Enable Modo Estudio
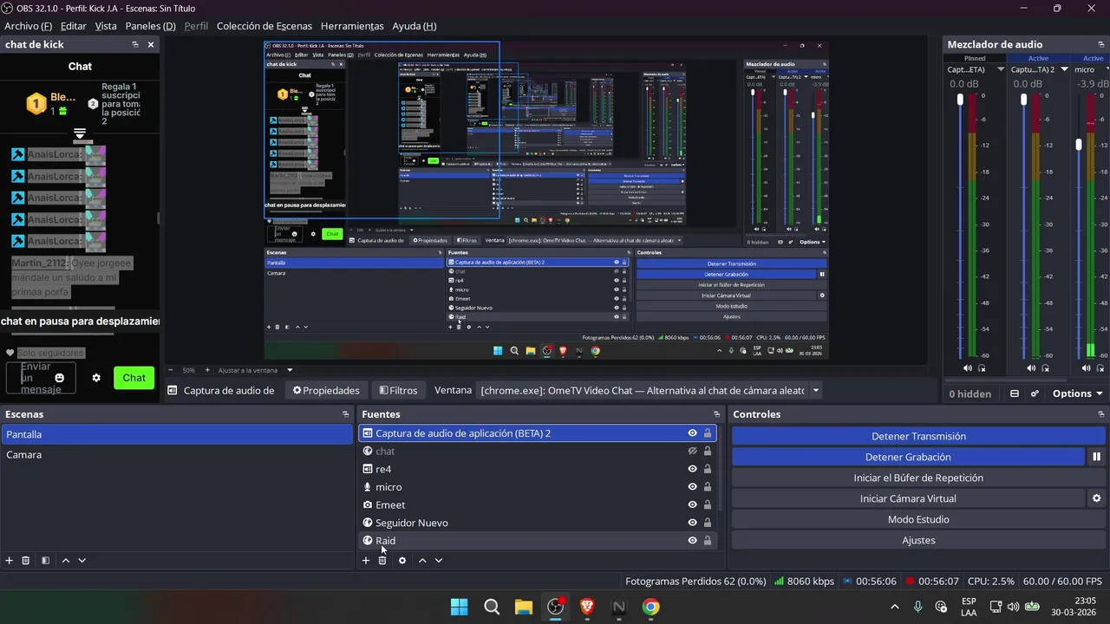Screen dimensions: 1110x624 918,519
